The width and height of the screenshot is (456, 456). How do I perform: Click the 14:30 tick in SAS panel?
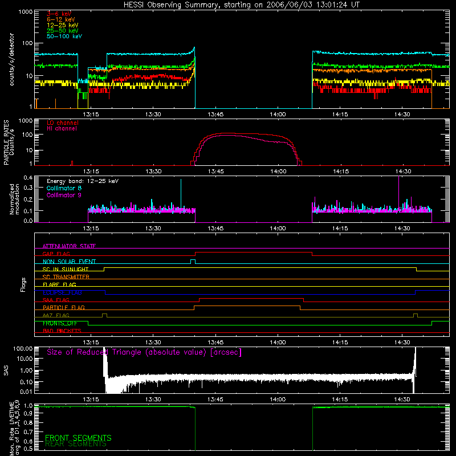click(x=402, y=400)
